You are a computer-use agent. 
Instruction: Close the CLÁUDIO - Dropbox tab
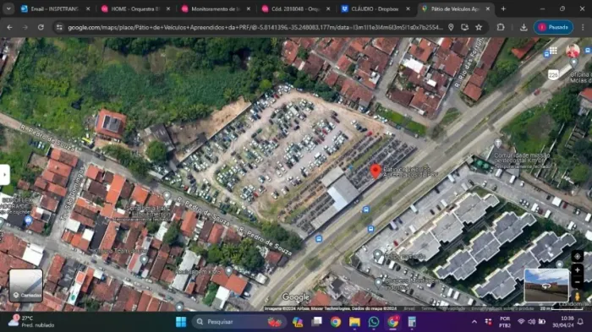(408, 8)
